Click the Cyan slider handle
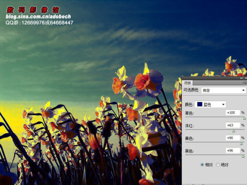 point(245,118)
